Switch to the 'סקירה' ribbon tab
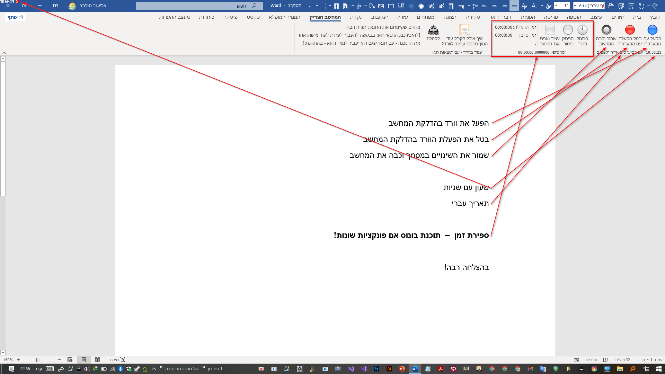 coord(473,17)
